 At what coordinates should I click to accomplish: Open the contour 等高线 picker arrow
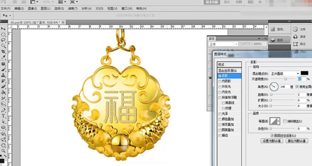278,121
